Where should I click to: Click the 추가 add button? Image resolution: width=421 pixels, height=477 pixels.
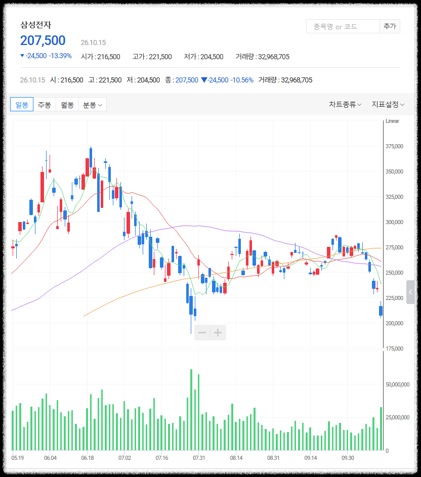click(390, 26)
